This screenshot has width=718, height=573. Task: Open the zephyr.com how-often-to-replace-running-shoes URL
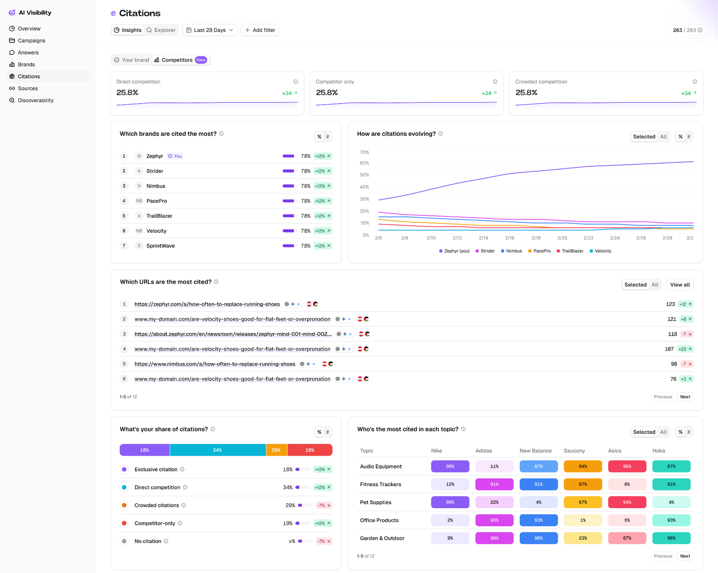207,304
